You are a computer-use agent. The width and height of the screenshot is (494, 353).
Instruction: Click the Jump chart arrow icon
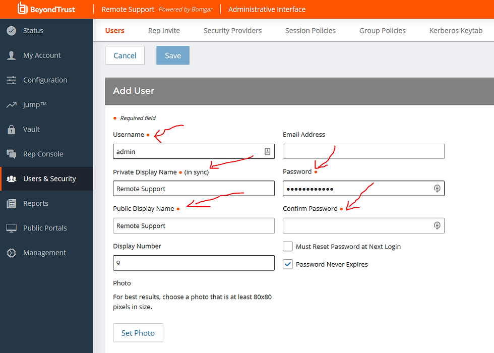point(11,105)
